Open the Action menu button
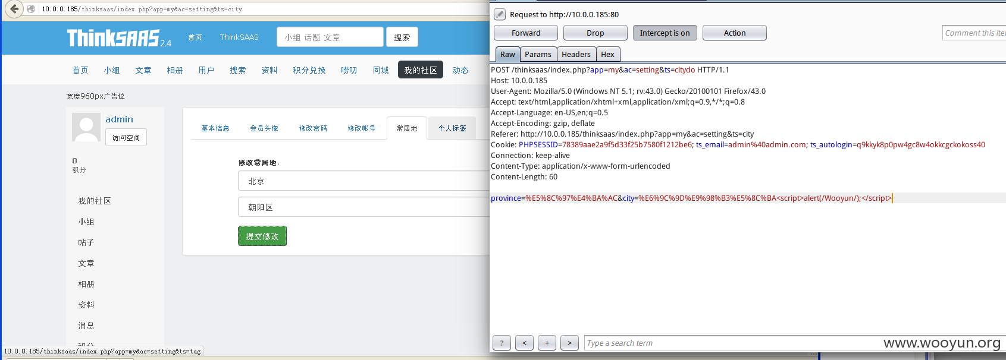This screenshot has width=1006, height=360. pyautogui.click(x=734, y=33)
